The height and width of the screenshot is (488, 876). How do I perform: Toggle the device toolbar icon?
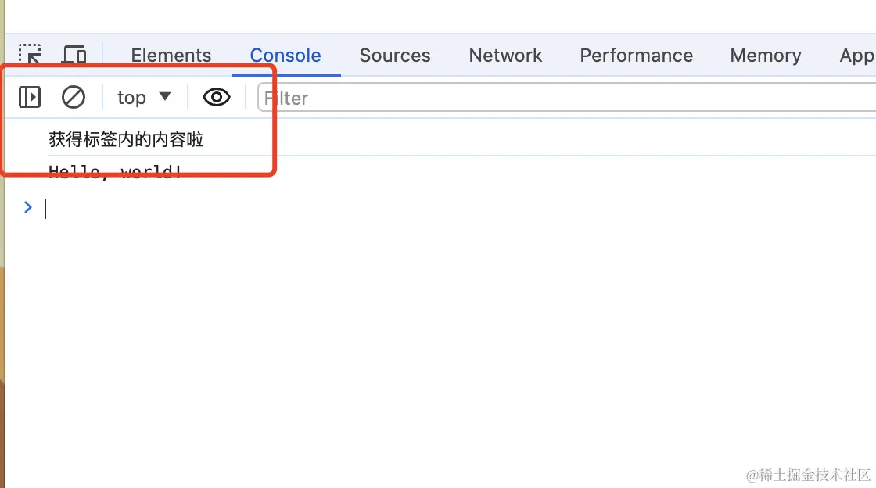74,55
